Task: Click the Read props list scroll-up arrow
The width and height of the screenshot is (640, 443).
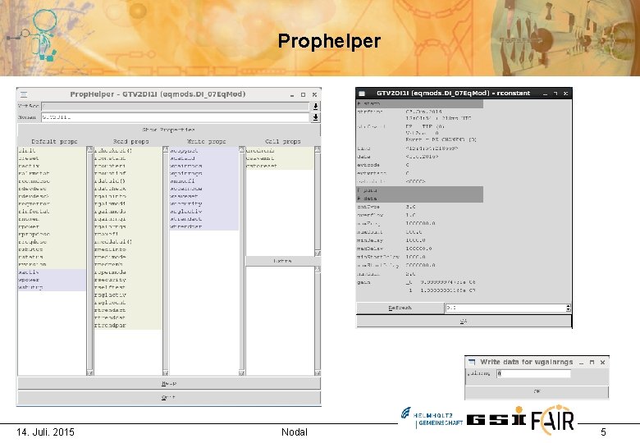Action: pyautogui.click(x=166, y=150)
